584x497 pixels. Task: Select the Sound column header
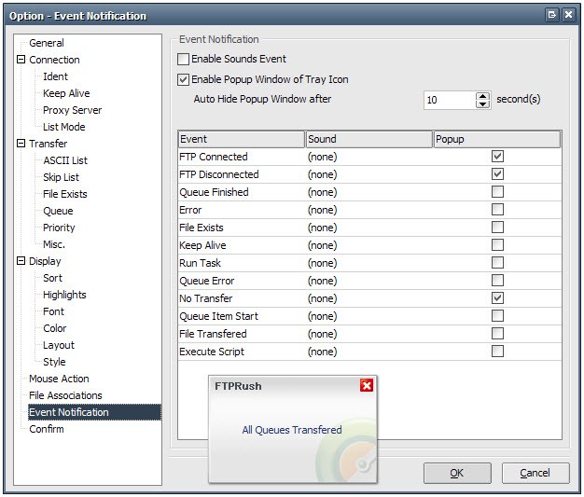[x=368, y=139]
